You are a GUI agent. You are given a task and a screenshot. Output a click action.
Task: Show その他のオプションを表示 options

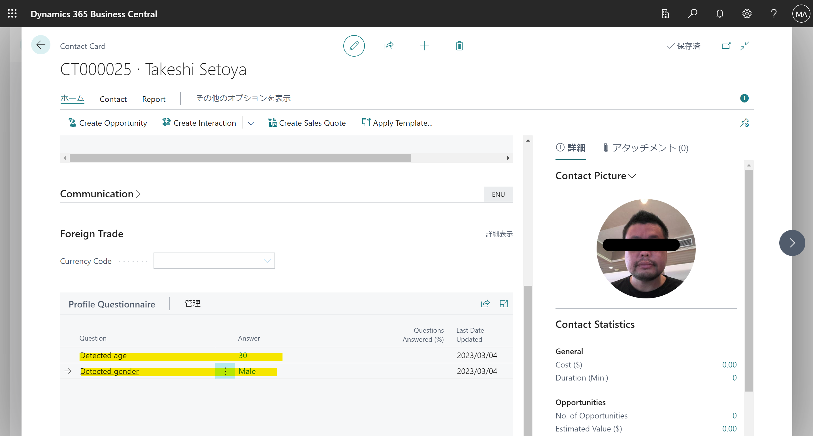[x=243, y=98]
